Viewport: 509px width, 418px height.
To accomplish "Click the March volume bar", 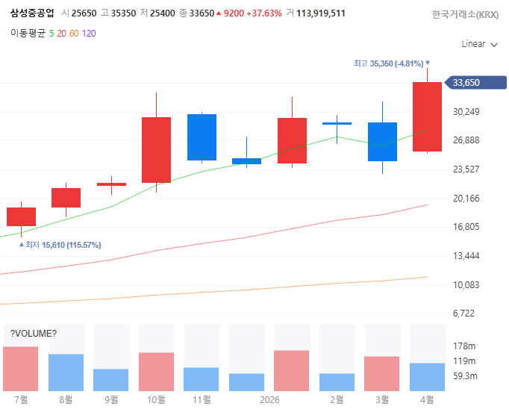I will (382, 373).
